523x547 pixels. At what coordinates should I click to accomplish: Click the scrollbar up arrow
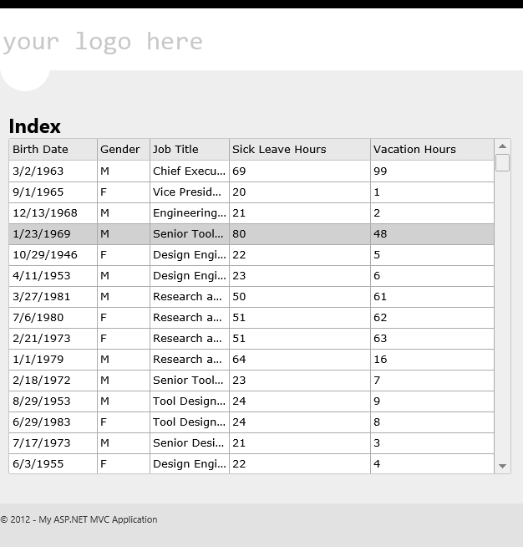click(x=502, y=146)
